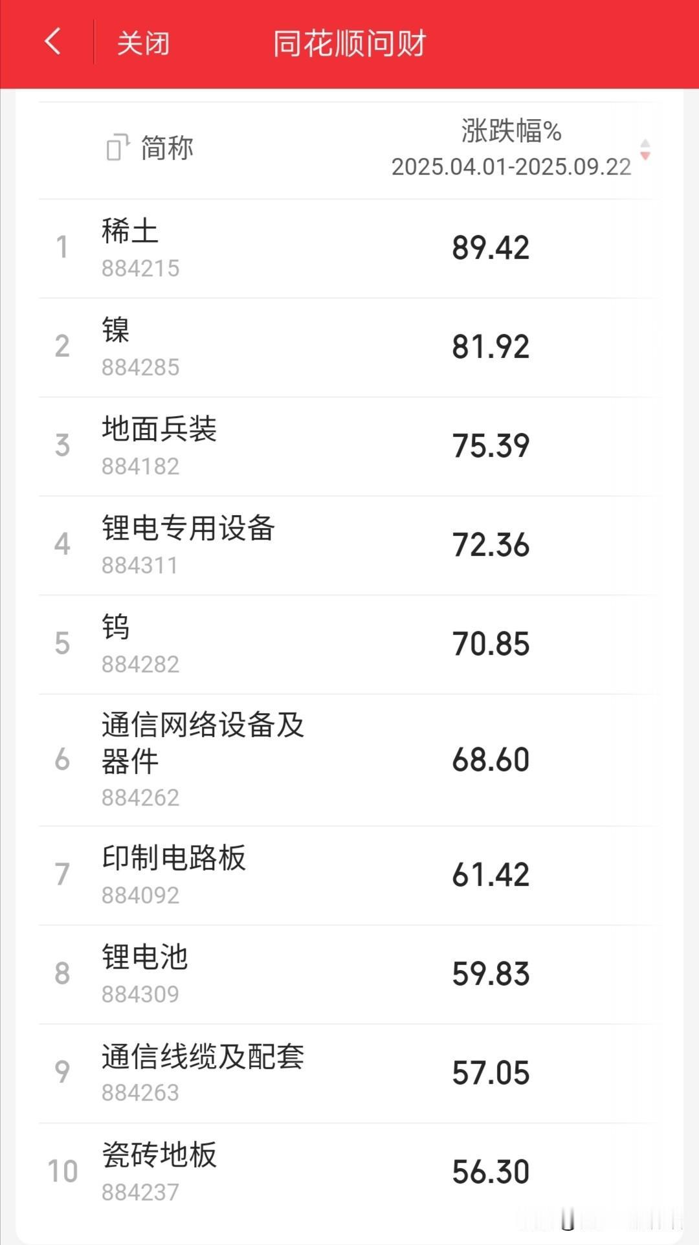This screenshot has width=699, height=1245.
Task: Open the 镍 884285 sector row
Action: [349, 347]
